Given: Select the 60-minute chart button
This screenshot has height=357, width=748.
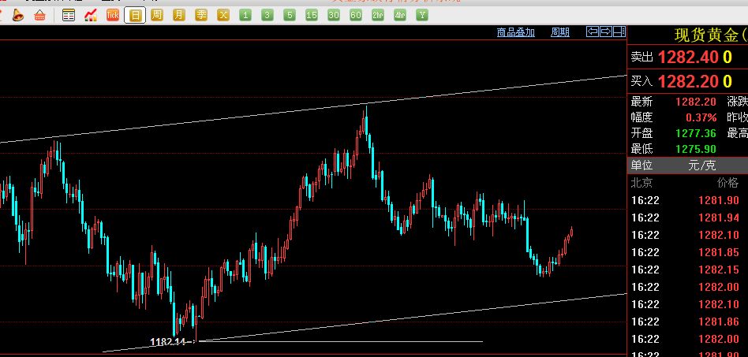Looking at the screenshot, I should pyautogui.click(x=355, y=15).
